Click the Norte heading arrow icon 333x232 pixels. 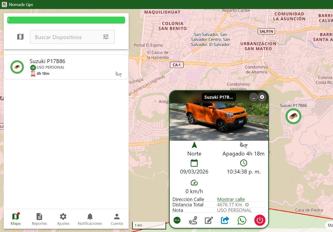[194, 145]
